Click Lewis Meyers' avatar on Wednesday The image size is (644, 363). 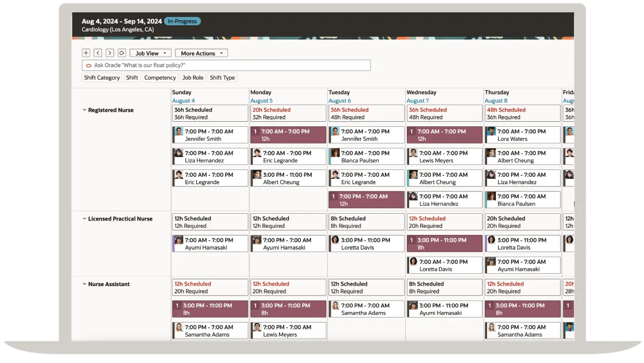coord(413,153)
